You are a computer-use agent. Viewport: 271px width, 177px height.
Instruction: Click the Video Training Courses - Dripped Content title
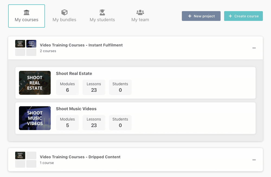pyautogui.click(x=80, y=157)
